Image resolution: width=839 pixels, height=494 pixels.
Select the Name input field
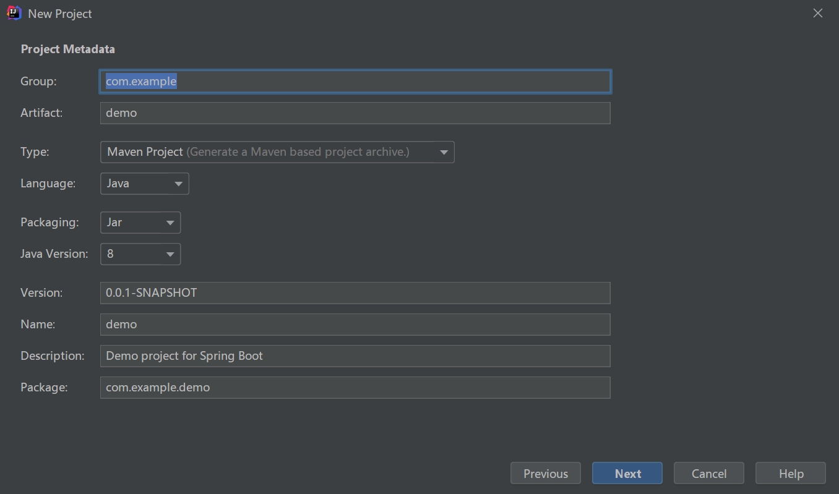pos(355,325)
